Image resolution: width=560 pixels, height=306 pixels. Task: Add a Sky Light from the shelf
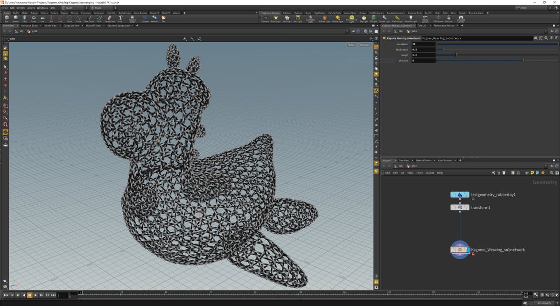[364, 18]
